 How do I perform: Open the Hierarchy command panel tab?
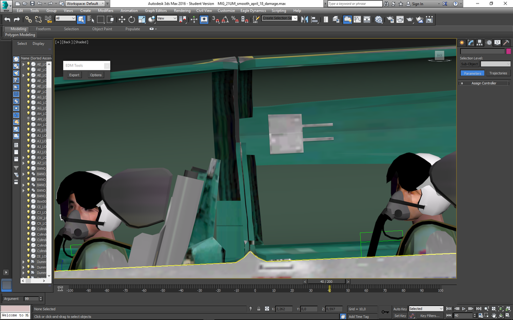(479, 42)
